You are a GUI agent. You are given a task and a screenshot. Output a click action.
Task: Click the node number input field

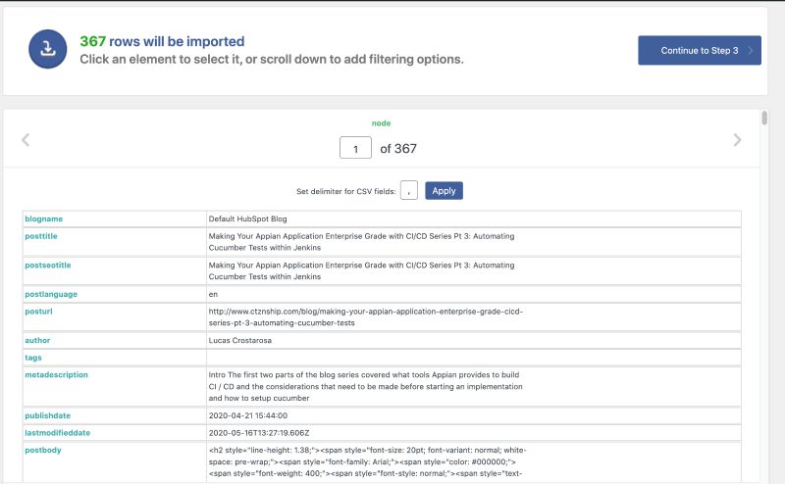coord(355,148)
